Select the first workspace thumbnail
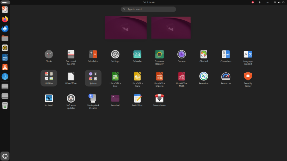 point(126,28)
